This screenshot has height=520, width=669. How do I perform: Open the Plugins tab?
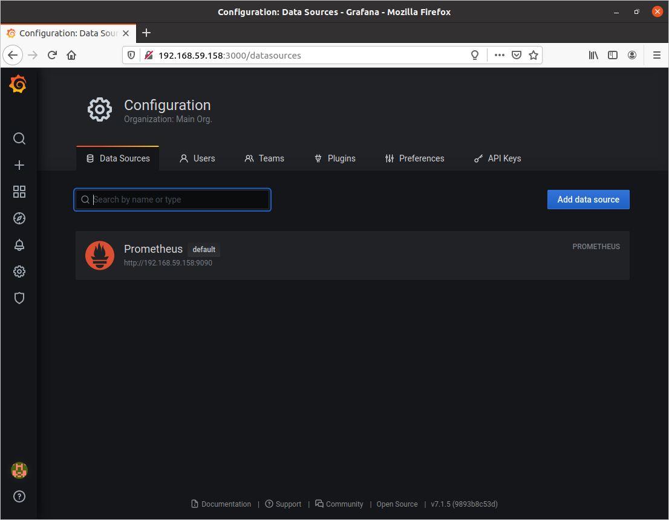click(x=335, y=158)
